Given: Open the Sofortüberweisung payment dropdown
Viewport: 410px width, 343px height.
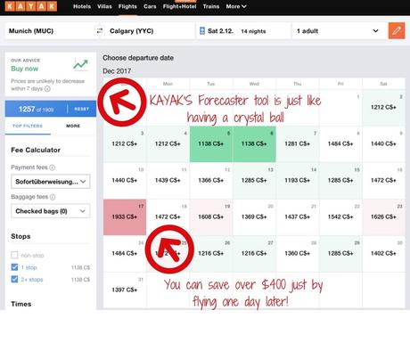Looking at the screenshot, I should (51, 182).
